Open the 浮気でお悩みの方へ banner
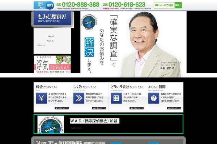 [x=52, y=64]
